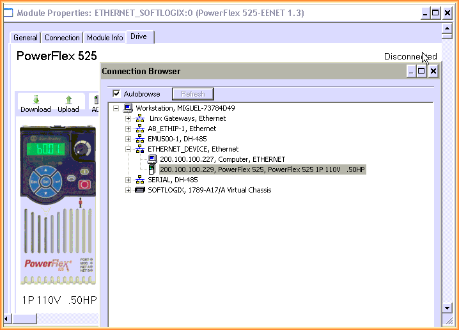Open the Module Info tab

coord(105,38)
